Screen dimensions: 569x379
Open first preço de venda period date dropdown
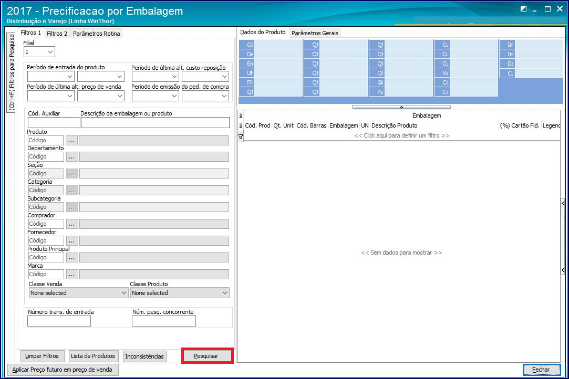70,96
